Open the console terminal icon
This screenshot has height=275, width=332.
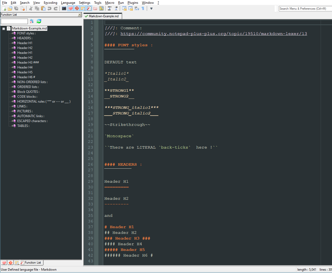(64, 8)
